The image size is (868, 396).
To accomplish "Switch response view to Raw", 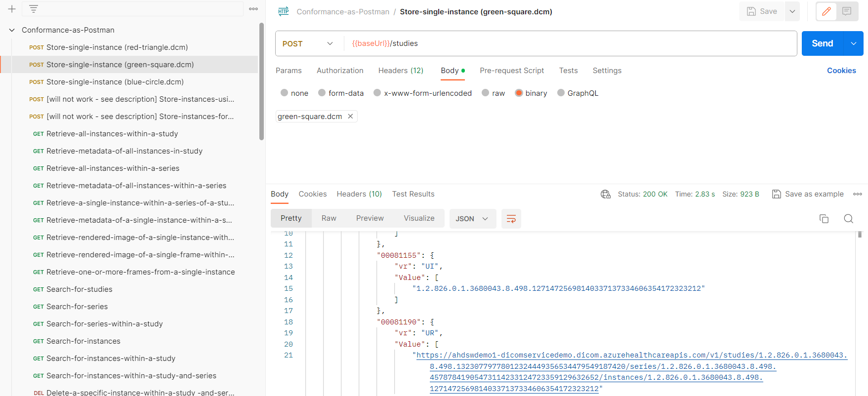I will (x=329, y=218).
